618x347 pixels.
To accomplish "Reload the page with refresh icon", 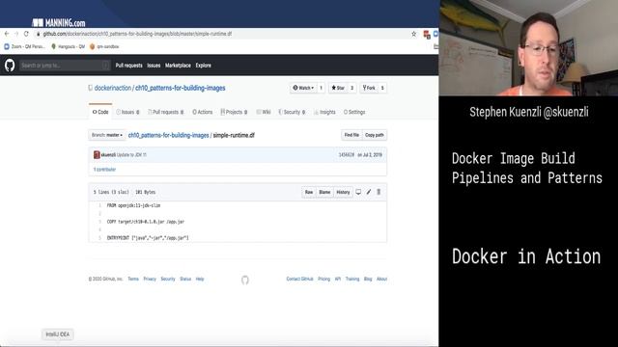I will tap(26, 34).
